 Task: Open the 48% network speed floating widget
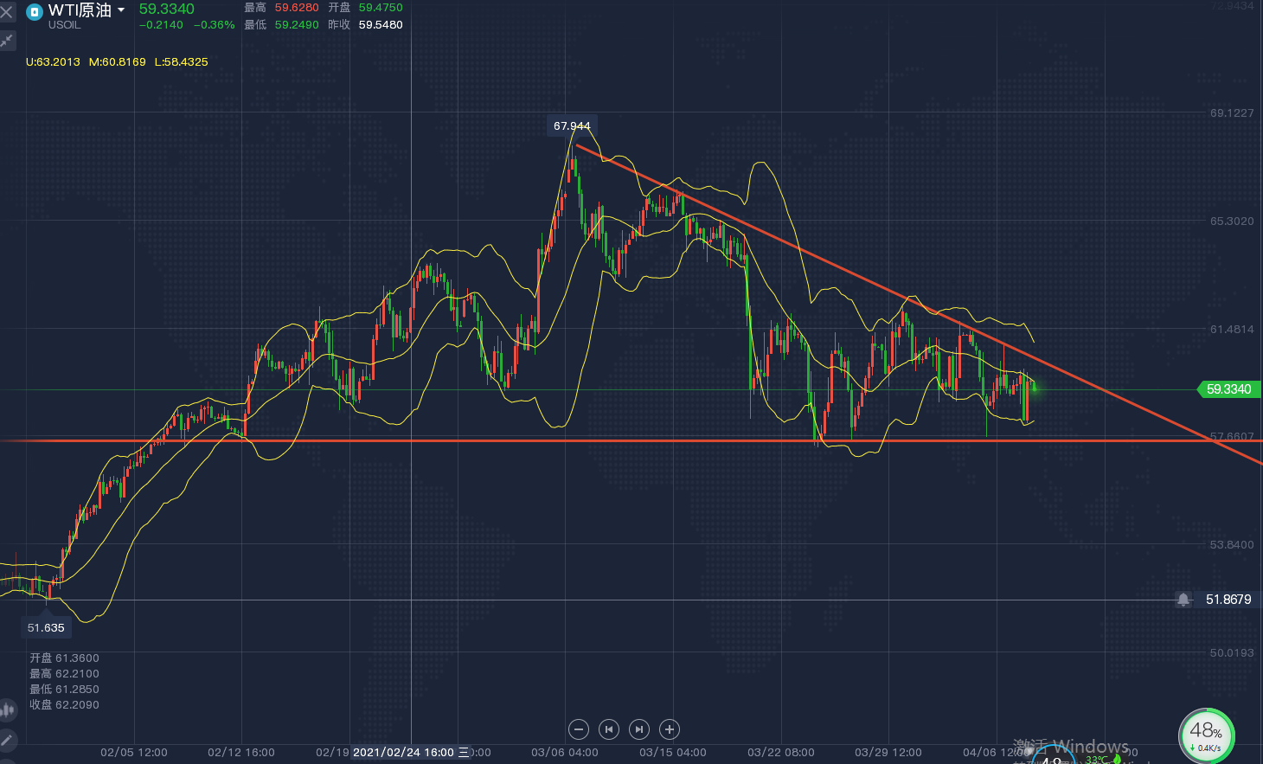(1206, 735)
